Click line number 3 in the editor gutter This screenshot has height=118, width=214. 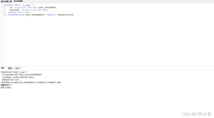(3, 10)
